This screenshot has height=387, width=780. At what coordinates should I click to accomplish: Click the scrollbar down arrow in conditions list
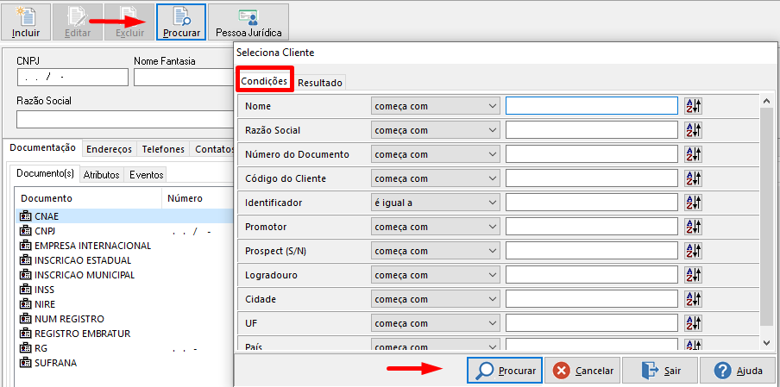[766, 343]
